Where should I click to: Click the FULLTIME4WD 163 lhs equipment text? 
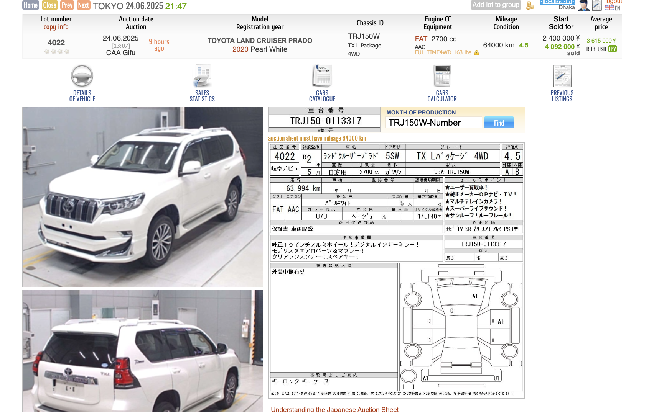click(x=443, y=52)
